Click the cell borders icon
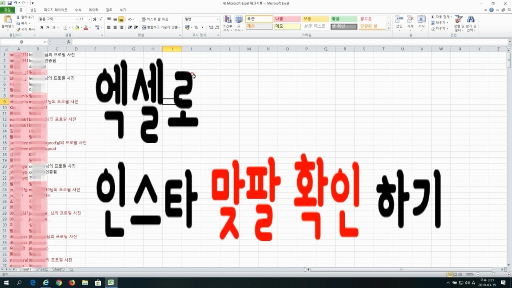The image size is (512, 288). (x=65, y=28)
